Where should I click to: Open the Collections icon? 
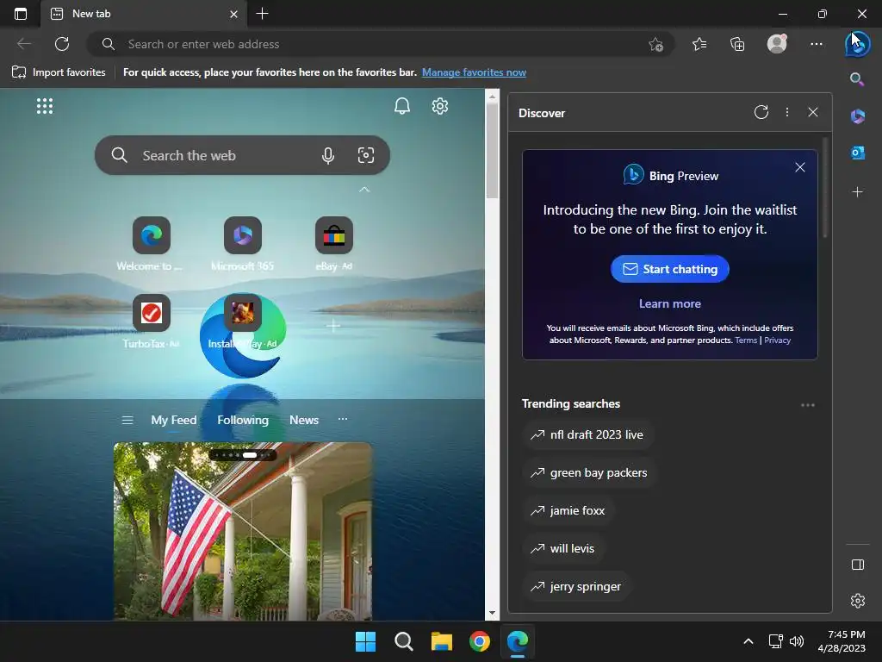coord(737,44)
